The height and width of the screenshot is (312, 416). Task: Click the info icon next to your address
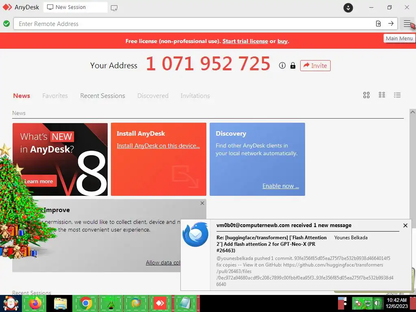click(x=282, y=65)
